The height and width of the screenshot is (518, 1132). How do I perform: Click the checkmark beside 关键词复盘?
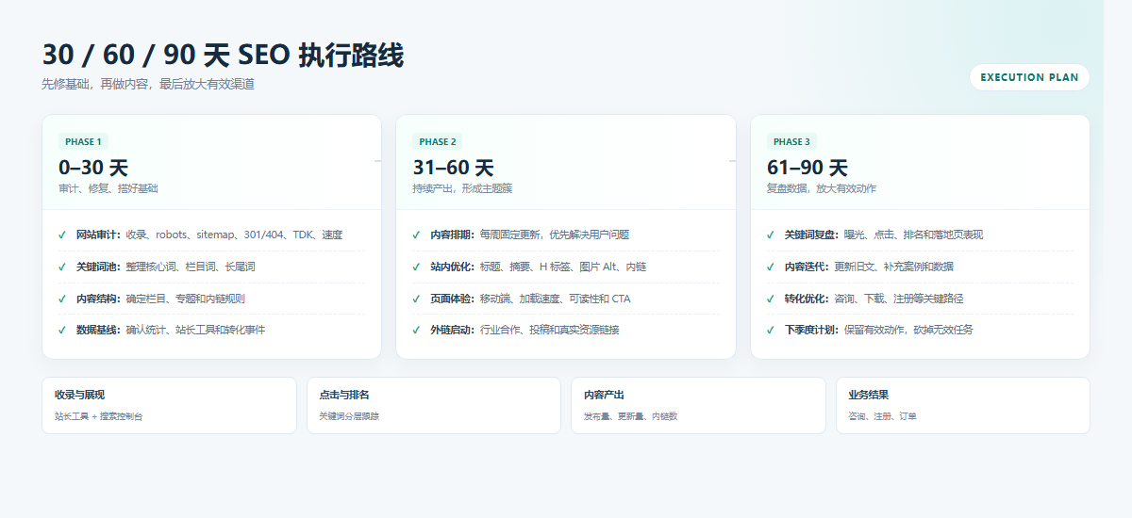point(771,235)
